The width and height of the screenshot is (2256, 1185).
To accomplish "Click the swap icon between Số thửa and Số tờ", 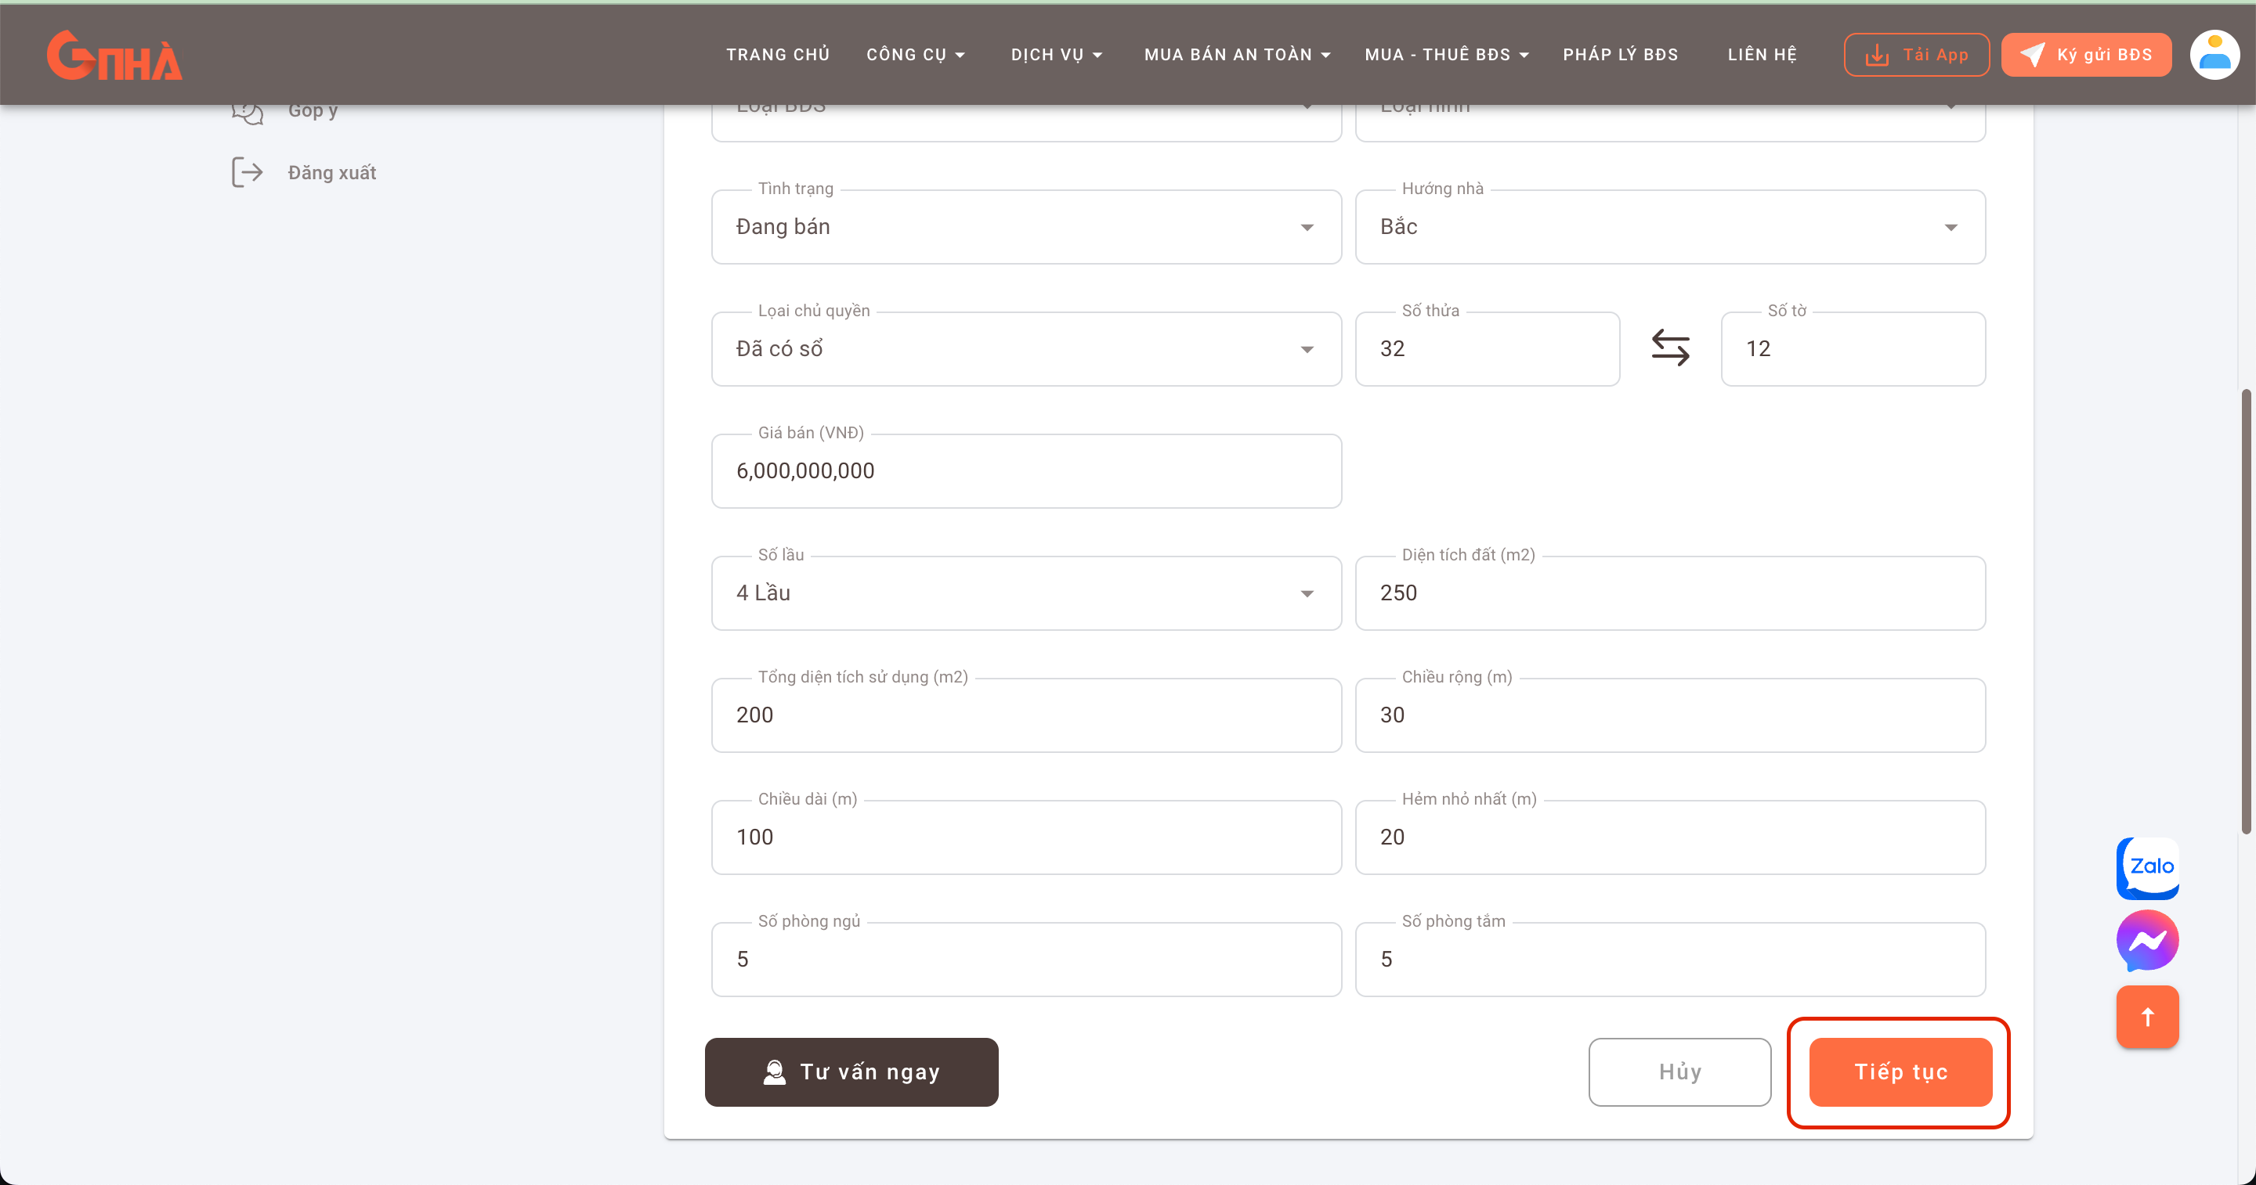I will (x=1670, y=348).
